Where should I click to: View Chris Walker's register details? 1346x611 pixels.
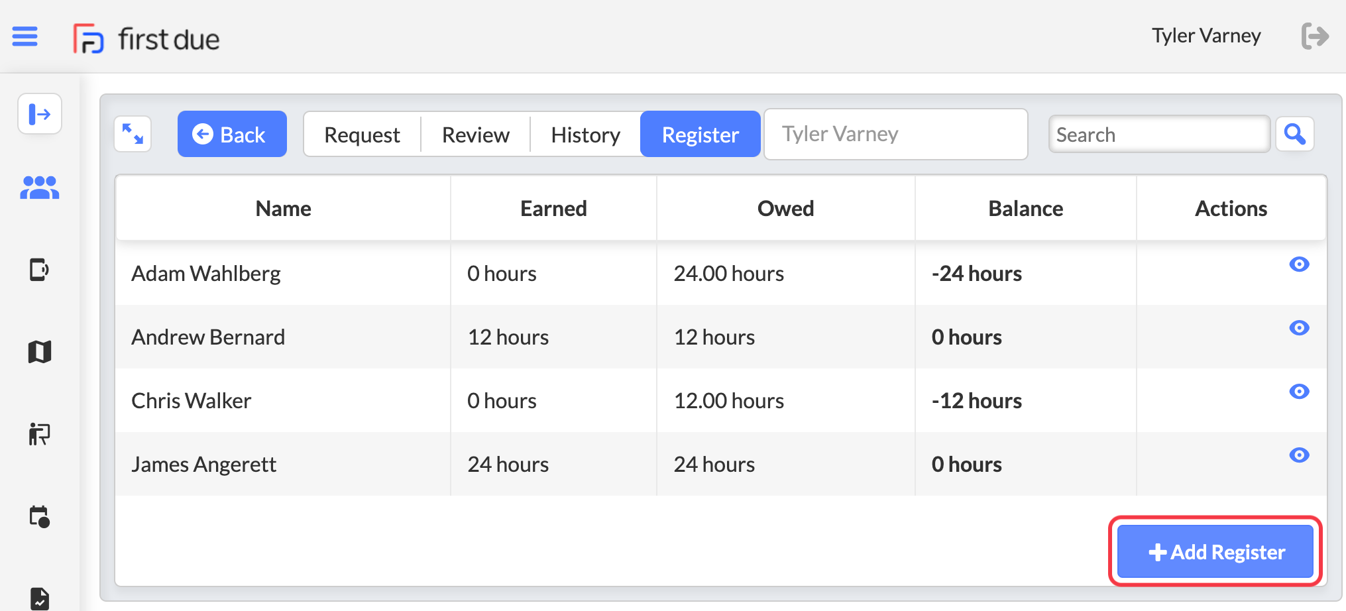coord(1299,392)
